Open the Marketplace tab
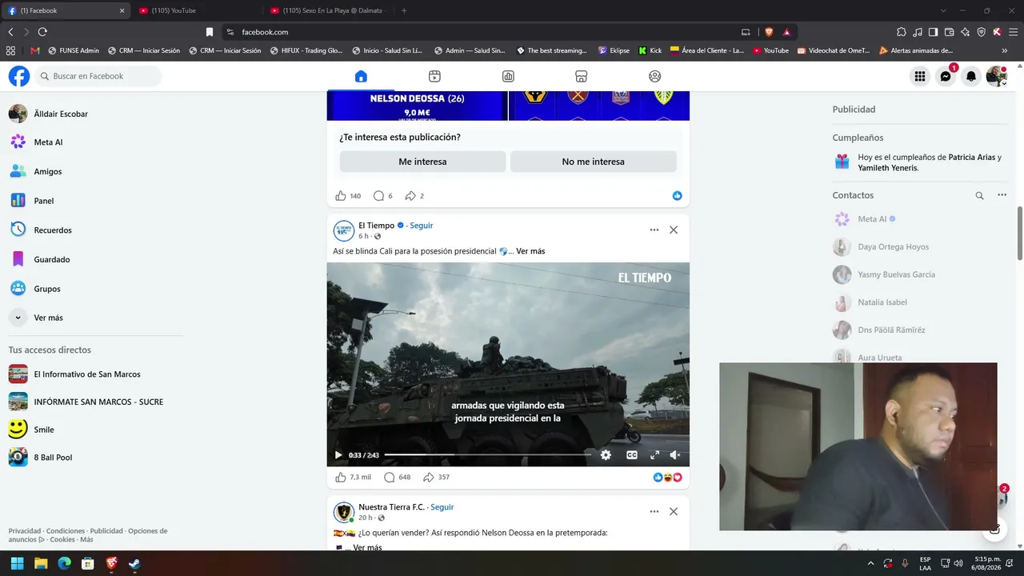 (x=582, y=76)
